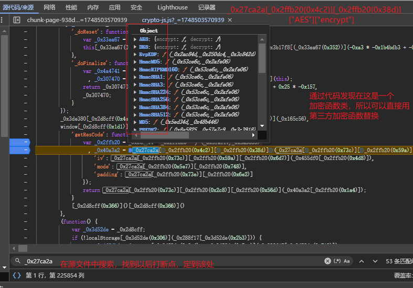
Task: Toggle regular expression search option
Action: click(x=337, y=261)
